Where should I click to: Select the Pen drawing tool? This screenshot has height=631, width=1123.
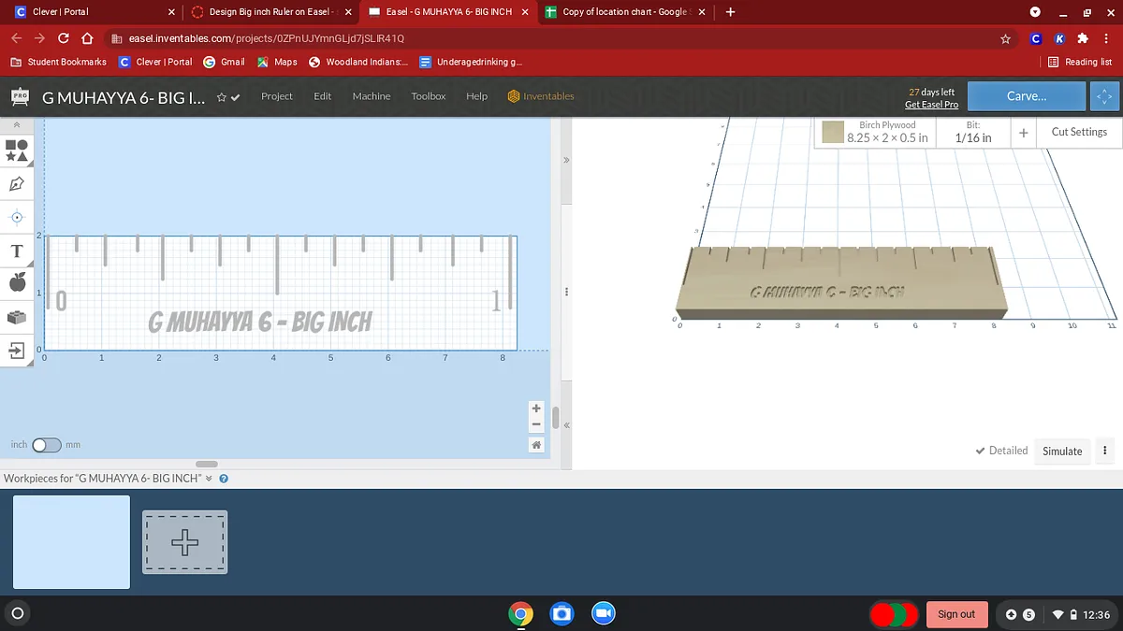click(16, 183)
